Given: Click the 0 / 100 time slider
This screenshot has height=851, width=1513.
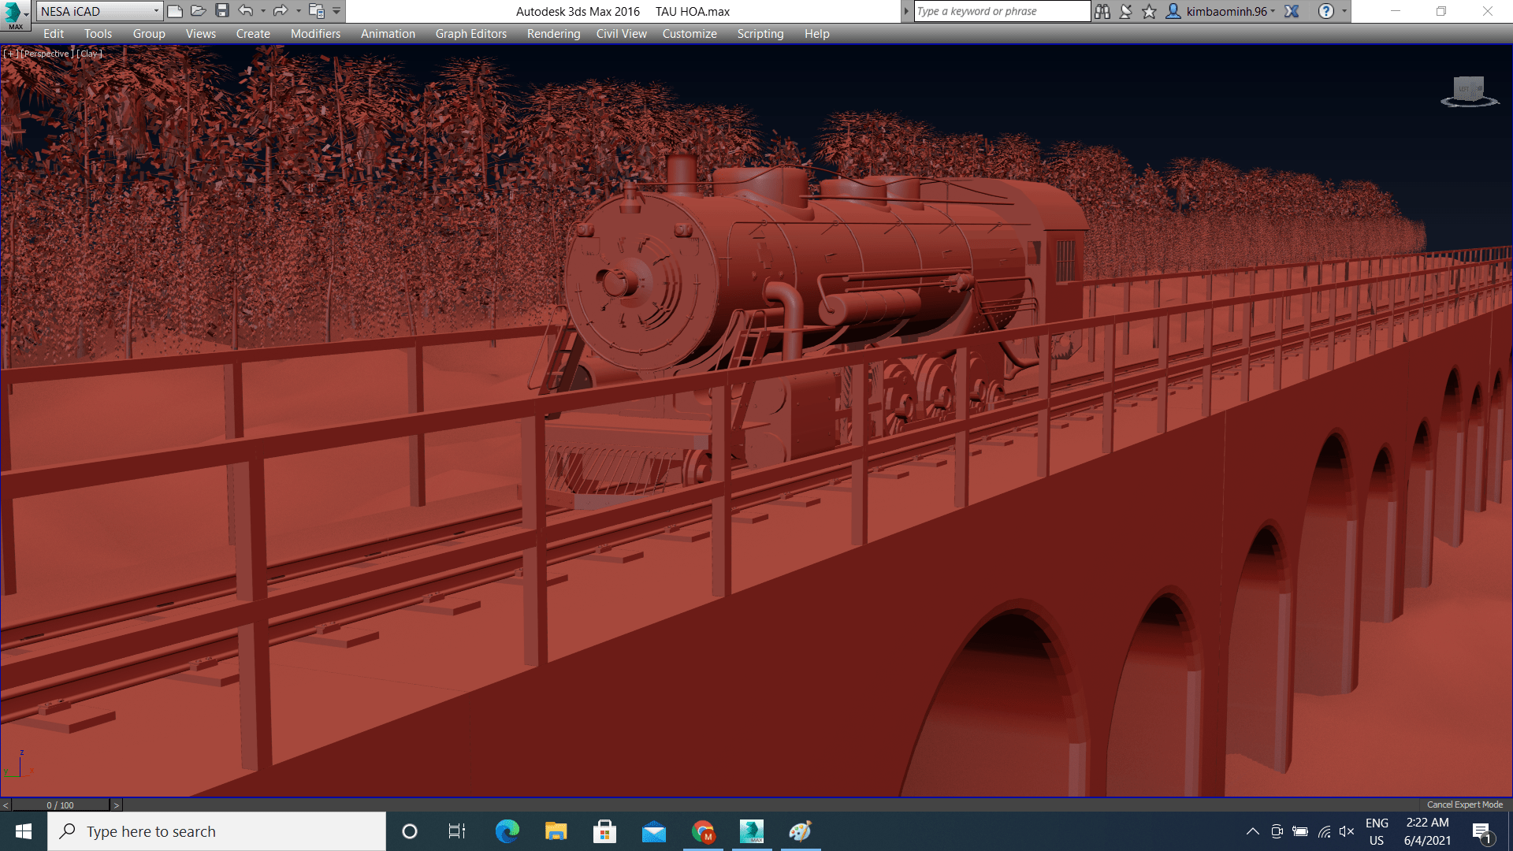Looking at the screenshot, I should point(61,805).
